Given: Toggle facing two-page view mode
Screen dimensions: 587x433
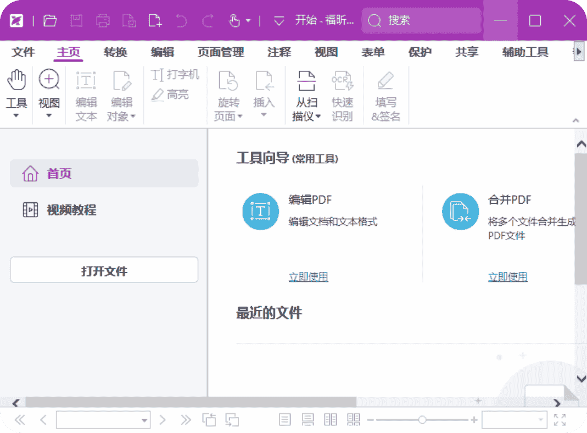Looking at the screenshot, I should pos(331,420).
